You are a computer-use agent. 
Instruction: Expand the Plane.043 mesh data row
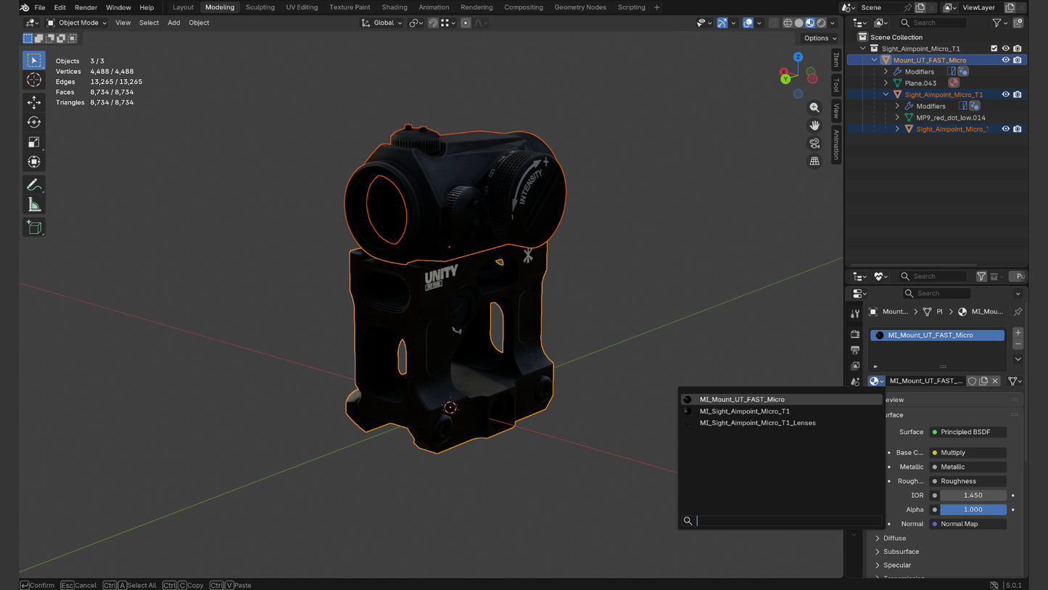click(886, 83)
